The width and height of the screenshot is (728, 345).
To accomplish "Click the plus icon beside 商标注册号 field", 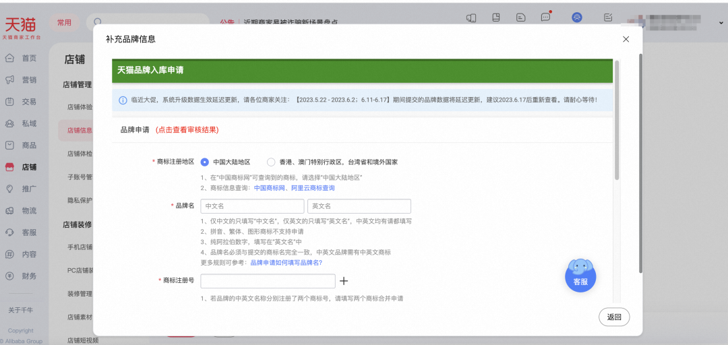I will (344, 281).
